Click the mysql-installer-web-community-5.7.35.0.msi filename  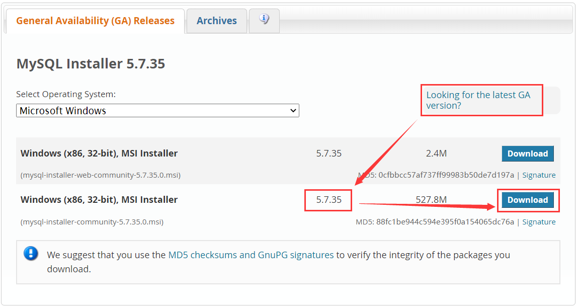point(101,175)
